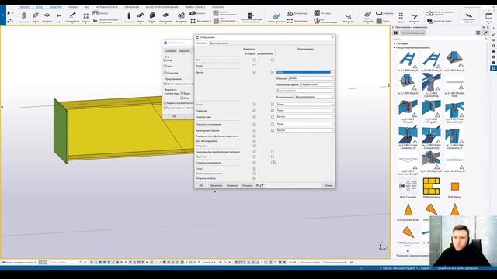The image size is (497, 279).
Task: Open the 'Trimble Connect' ribbon tab
Action: point(195,7)
